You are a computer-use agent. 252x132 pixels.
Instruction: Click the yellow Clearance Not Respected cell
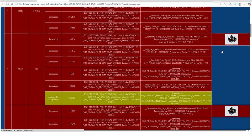(x=53, y=98)
